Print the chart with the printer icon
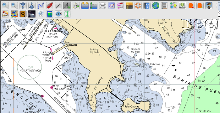This screenshot has height=113, width=220. point(102,6)
